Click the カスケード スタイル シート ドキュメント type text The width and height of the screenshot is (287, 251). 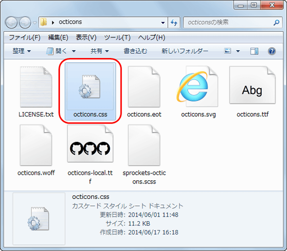(128, 206)
